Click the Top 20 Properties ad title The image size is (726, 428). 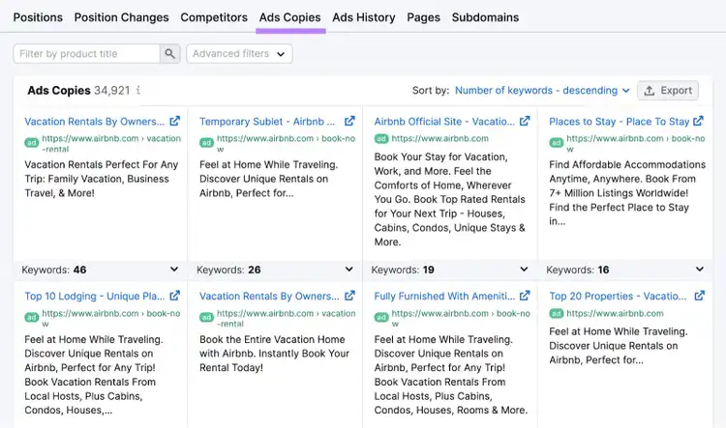618,297
